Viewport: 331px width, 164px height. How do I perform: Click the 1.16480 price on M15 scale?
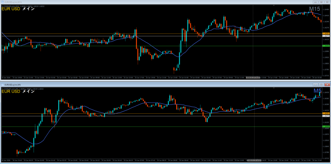pyautogui.click(x=326, y=9)
